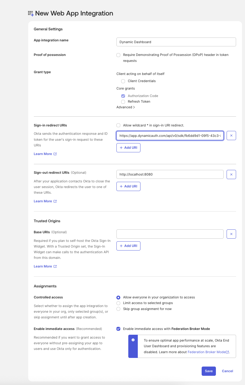Select Limit access to selected groups
Screen dimensions: 245x385
click(x=118, y=303)
